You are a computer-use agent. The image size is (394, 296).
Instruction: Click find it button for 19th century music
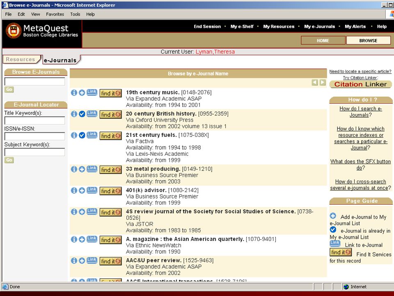(111, 93)
